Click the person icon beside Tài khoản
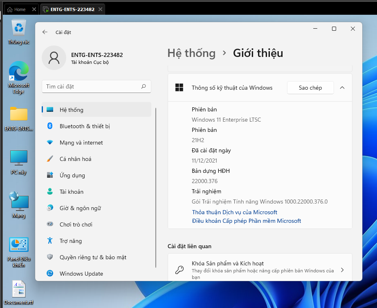The image size is (377, 308). tap(50, 191)
